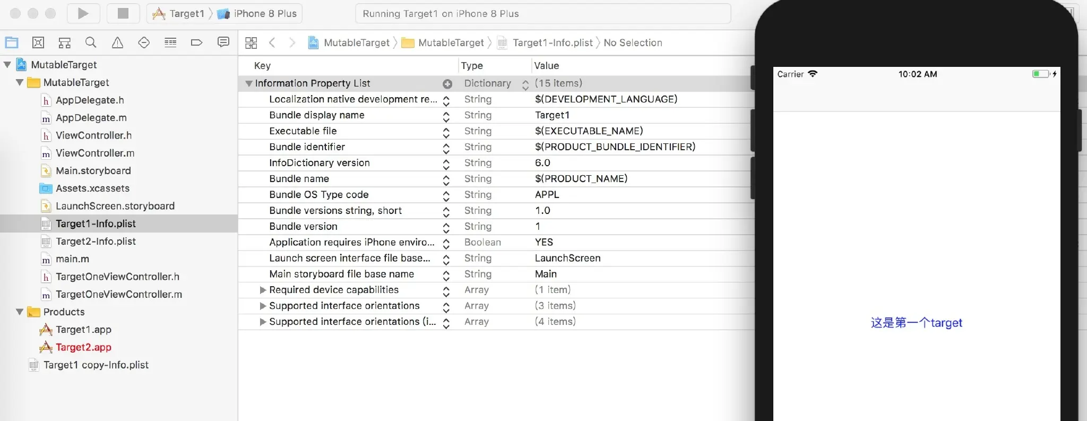Open key stepper for Executable file
This screenshot has height=421, width=1087.
[446, 132]
